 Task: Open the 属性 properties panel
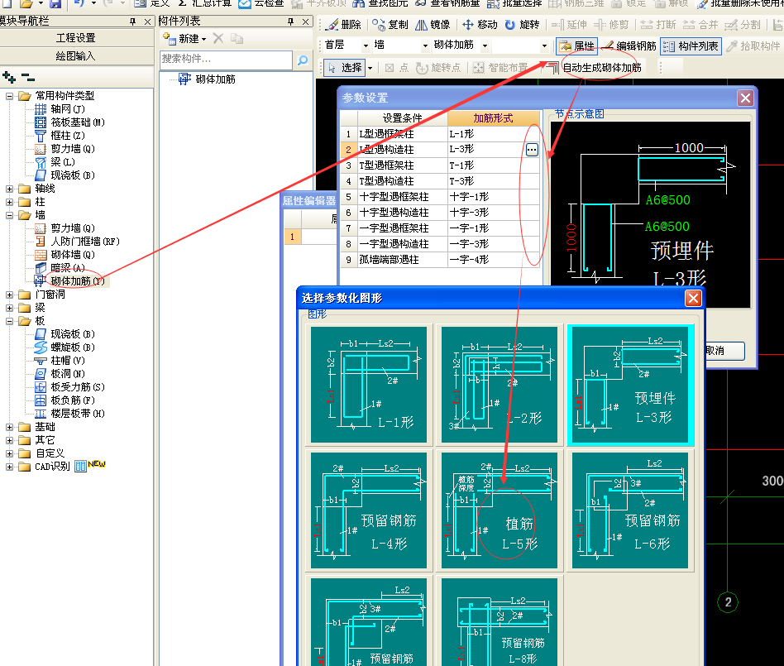pyautogui.click(x=576, y=46)
